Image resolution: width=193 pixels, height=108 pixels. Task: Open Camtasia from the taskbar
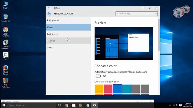point(74,105)
